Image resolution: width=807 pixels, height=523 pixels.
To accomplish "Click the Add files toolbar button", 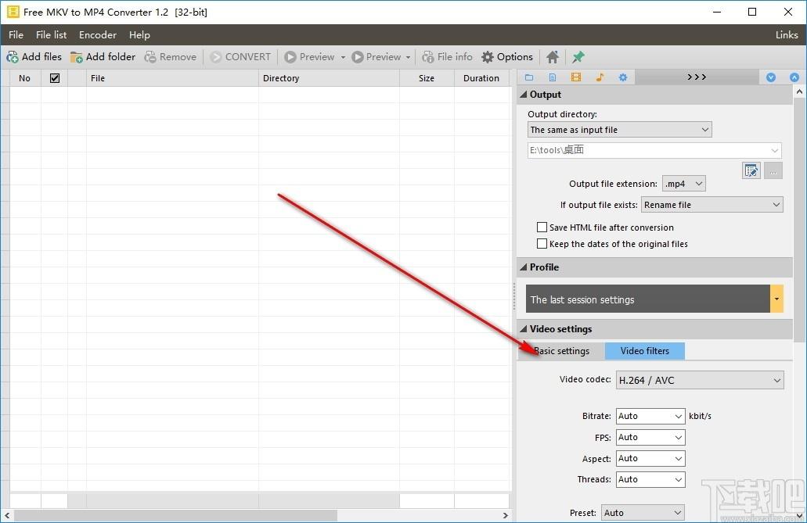I will tap(34, 57).
